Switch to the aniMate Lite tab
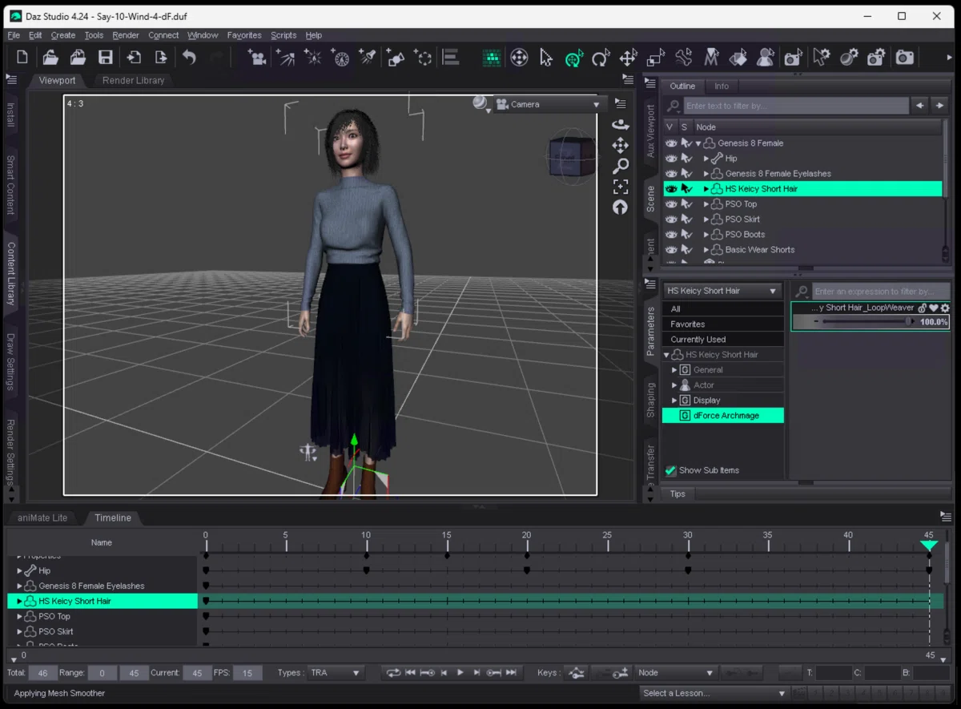961x709 pixels. tap(42, 518)
